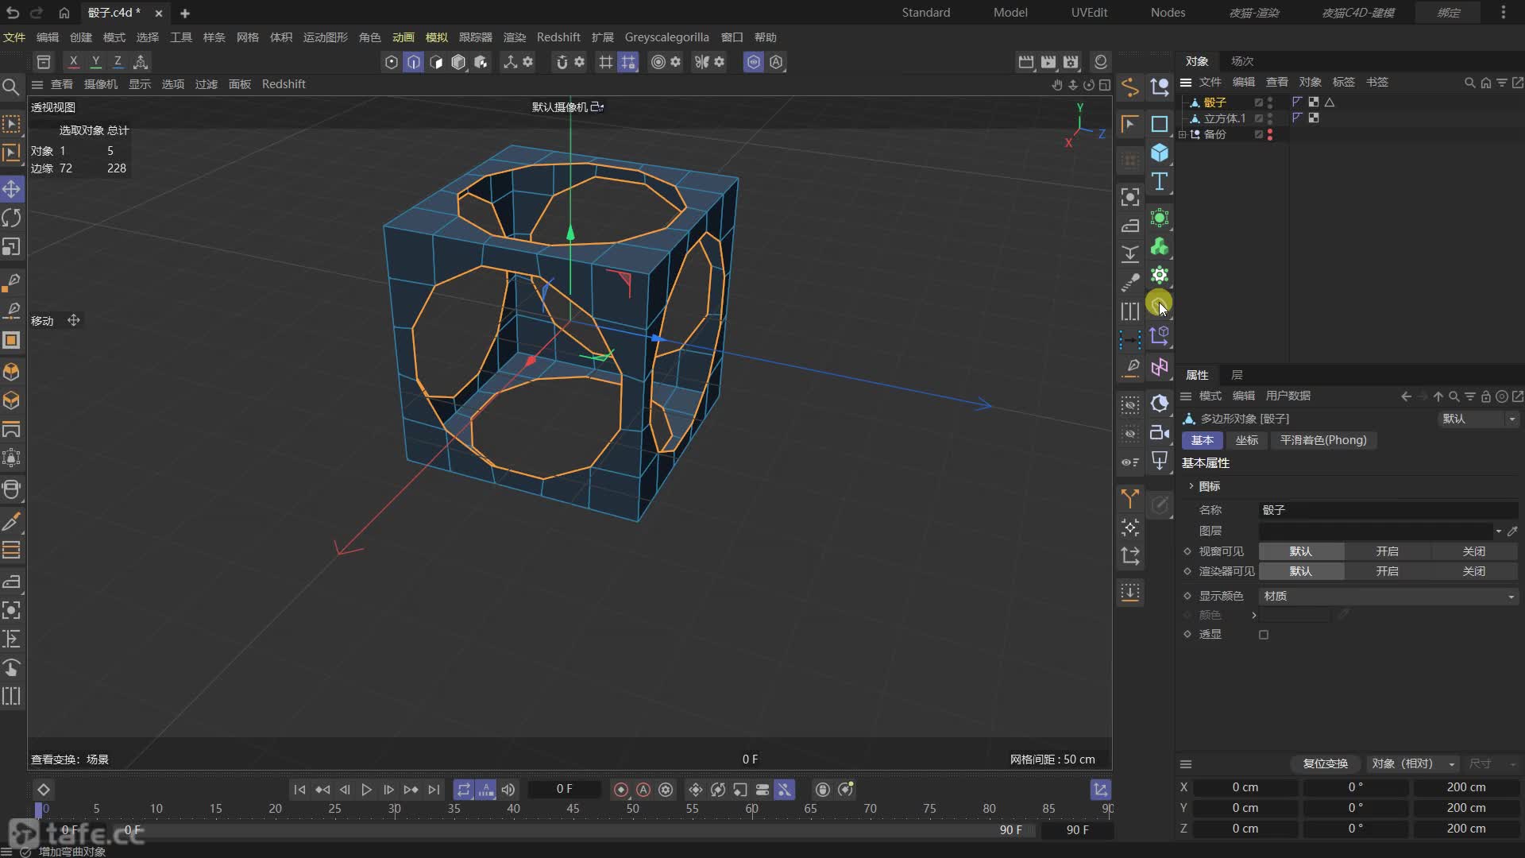Open the 对象 (相对) coordinate dropdown
This screenshot has width=1525, height=858.
1414,763
